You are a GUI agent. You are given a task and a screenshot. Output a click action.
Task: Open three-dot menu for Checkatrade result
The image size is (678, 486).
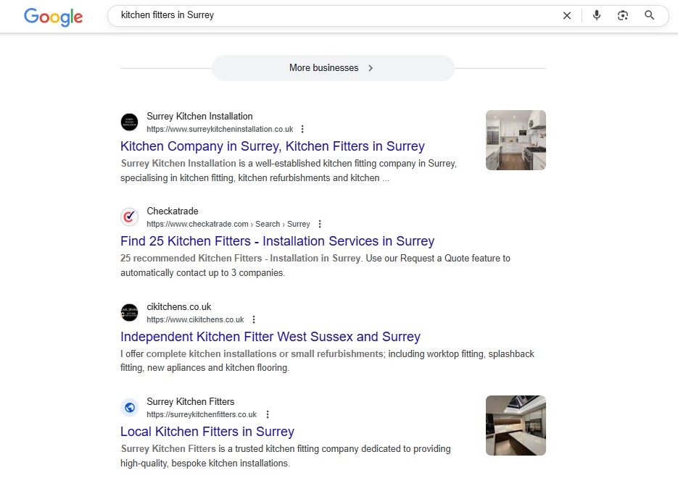click(320, 224)
